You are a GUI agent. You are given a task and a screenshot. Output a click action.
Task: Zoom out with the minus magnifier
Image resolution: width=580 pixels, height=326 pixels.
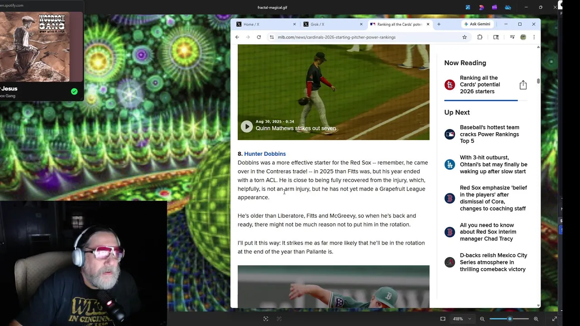pyautogui.click(x=482, y=319)
